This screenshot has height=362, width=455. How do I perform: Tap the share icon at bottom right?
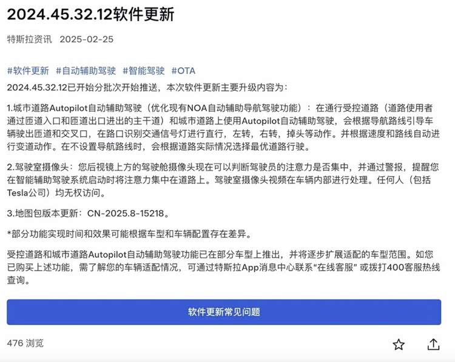coord(433,344)
